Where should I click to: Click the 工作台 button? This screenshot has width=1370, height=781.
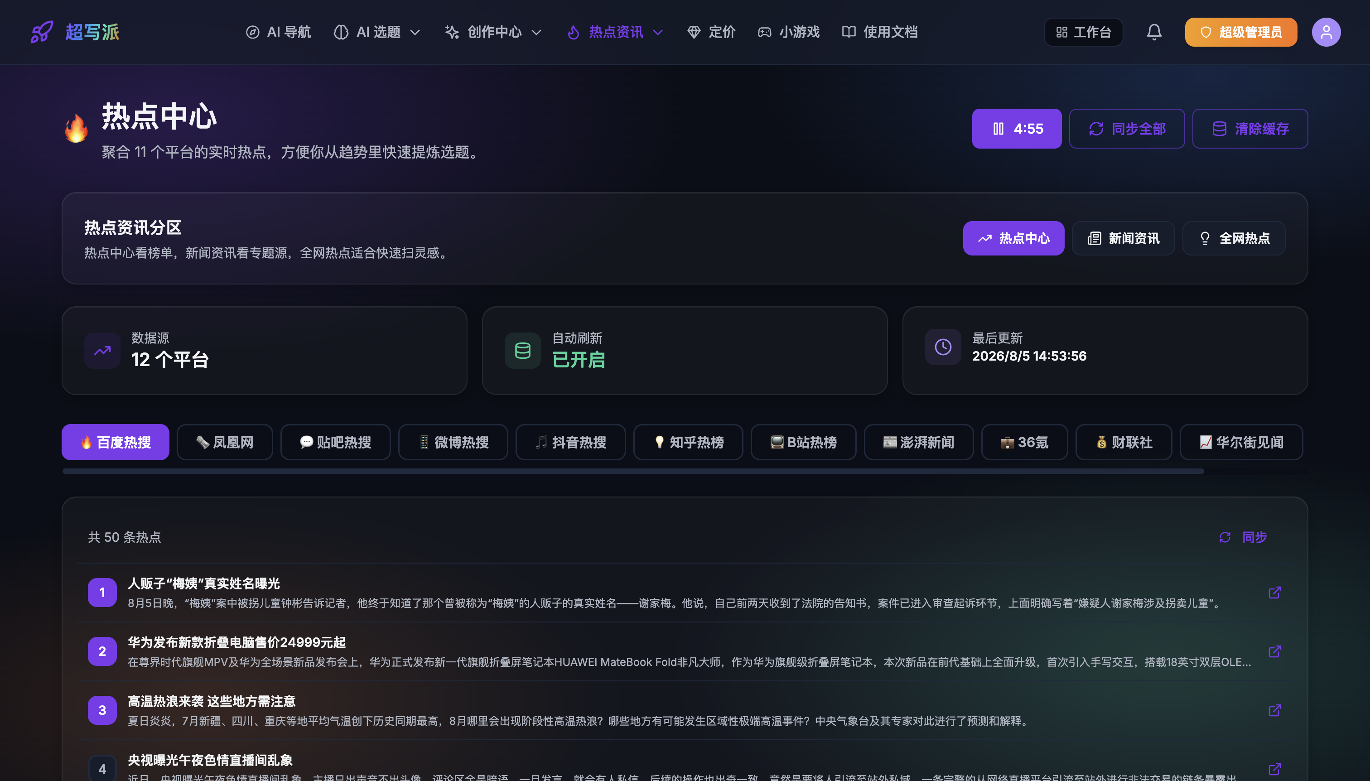coord(1083,32)
